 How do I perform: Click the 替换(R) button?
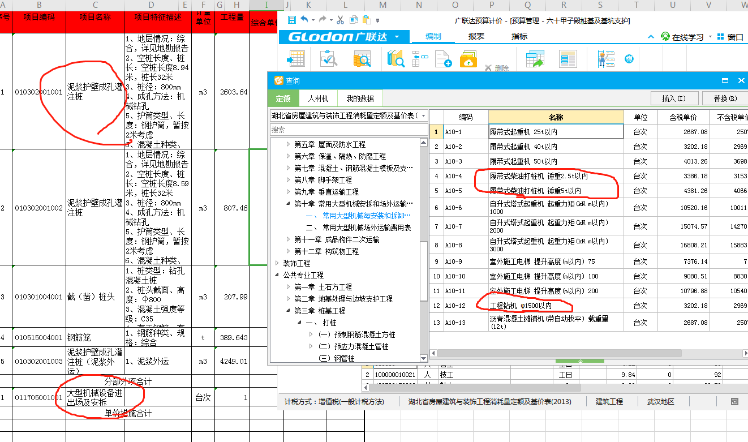point(725,98)
